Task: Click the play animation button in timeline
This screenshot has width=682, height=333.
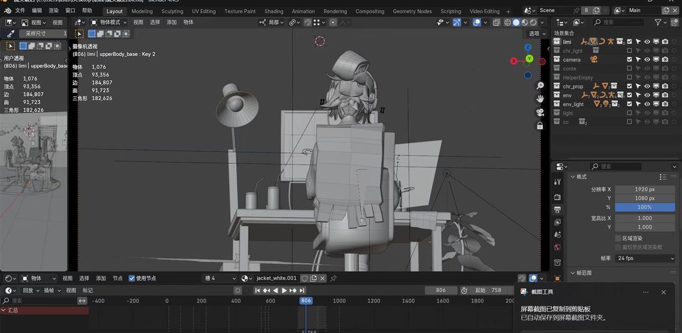Action: (x=284, y=290)
